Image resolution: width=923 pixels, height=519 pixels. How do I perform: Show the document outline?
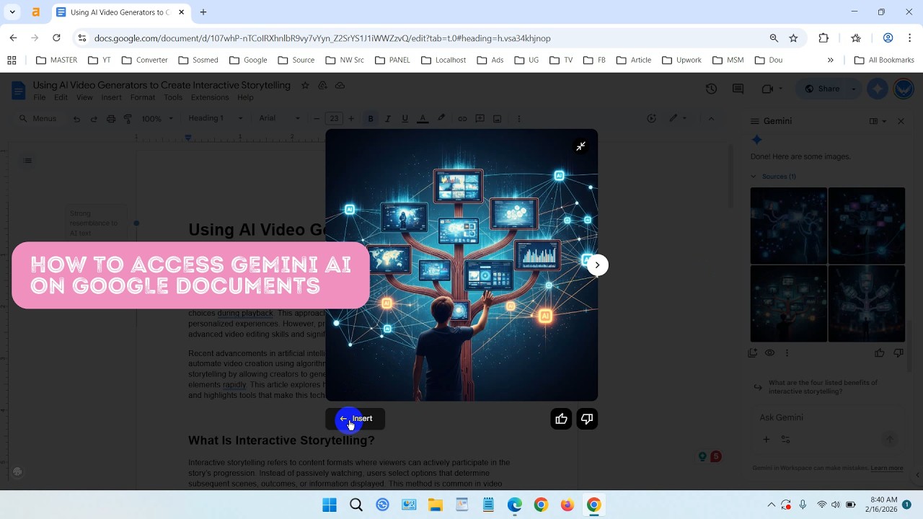(27, 160)
